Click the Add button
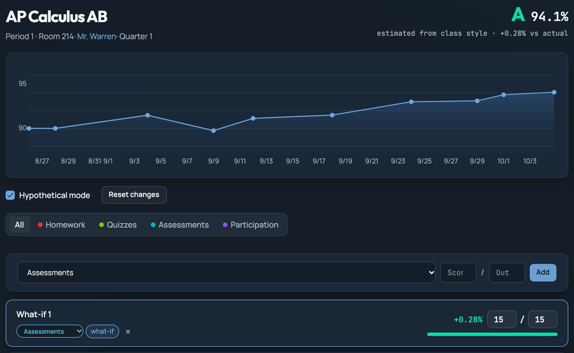Screen dimensions: 574x353 (543, 273)
